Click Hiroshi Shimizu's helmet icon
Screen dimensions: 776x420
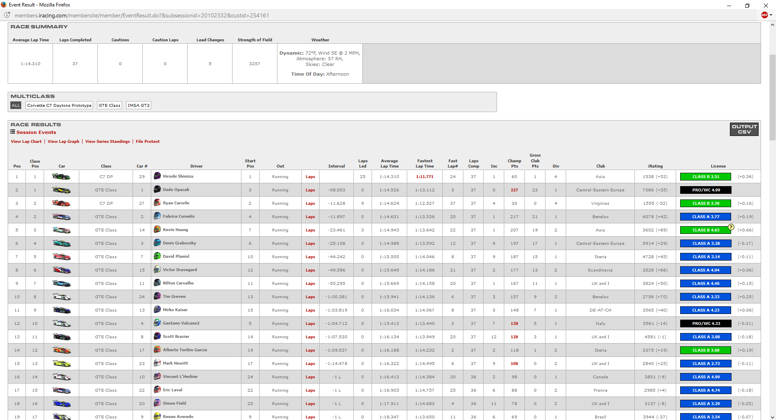(x=157, y=176)
